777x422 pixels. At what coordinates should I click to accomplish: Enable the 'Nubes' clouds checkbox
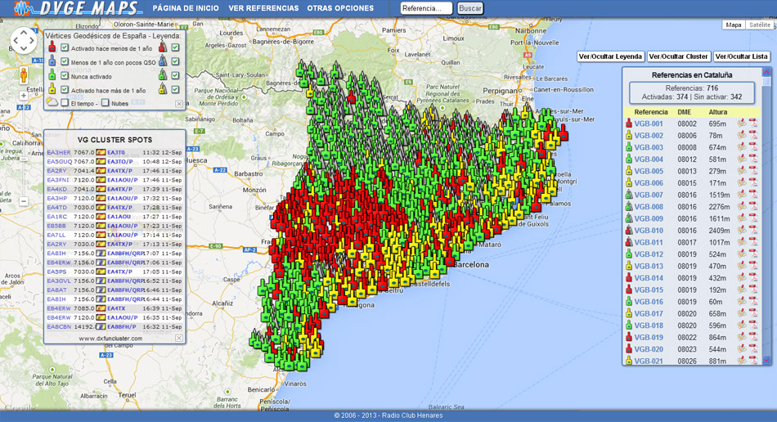[105, 103]
